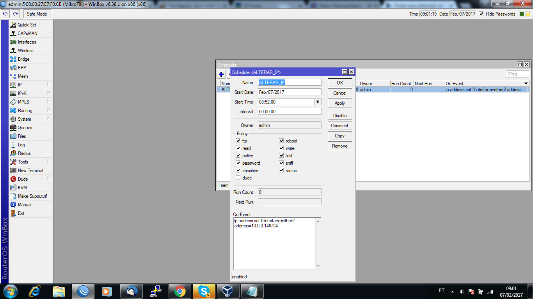Uncheck the sniff policy checkbox

coord(281,163)
